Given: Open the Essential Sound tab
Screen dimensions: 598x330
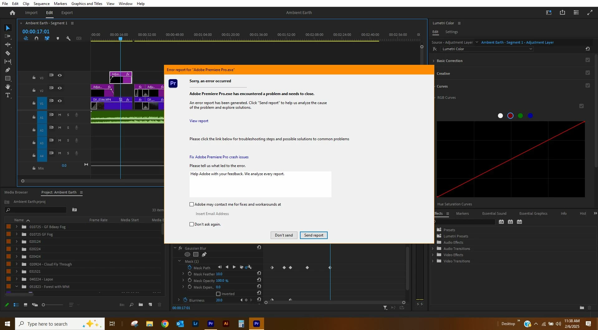Looking at the screenshot, I should coord(494,213).
